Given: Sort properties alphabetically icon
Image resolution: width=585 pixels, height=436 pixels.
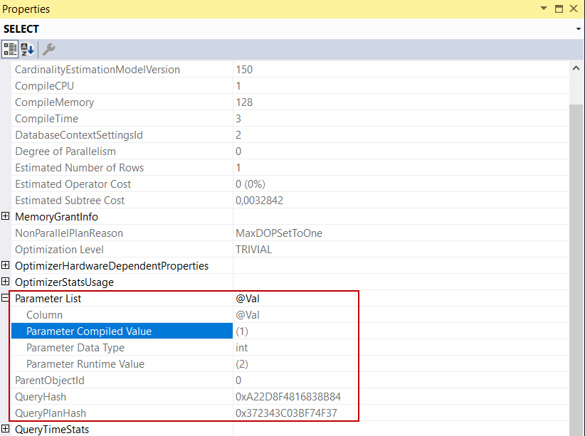Looking at the screenshot, I should tap(28, 49).
